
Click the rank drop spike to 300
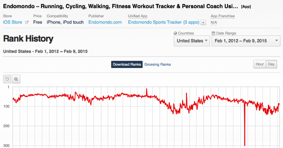pyautogui.click(x=245, y=144)
